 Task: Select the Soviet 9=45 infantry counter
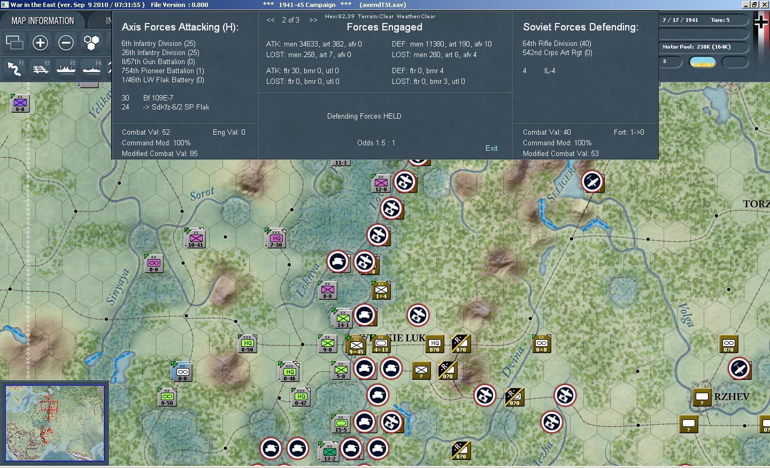[356, 346]
